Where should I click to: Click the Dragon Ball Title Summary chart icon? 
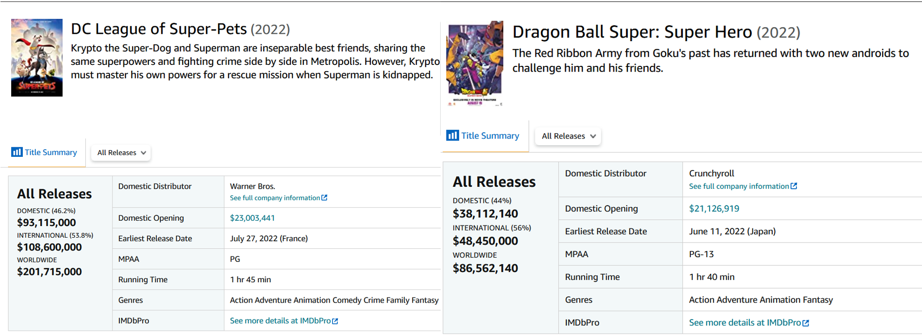tap(452, 136)
